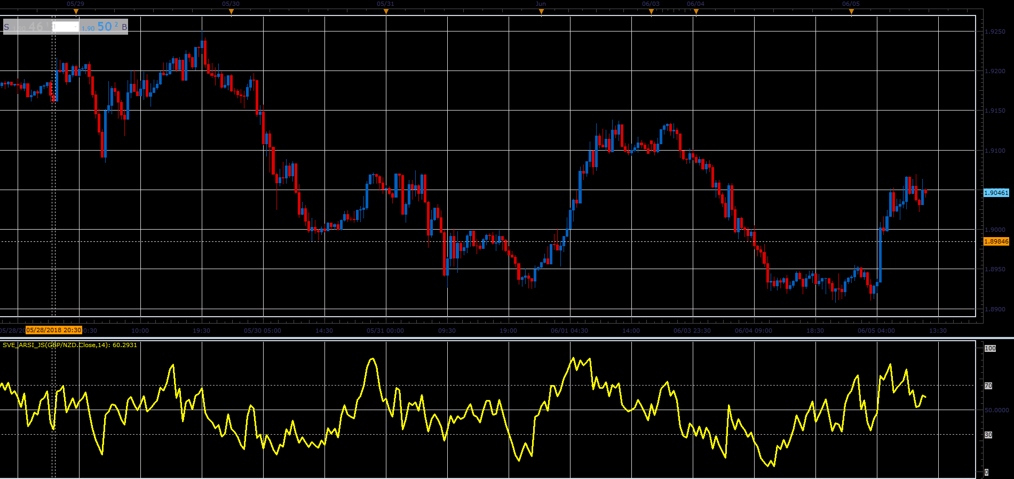This screenshot has height=479, width=1014.
Task: Click the 06/03 orange day marker
Action: 651,12
